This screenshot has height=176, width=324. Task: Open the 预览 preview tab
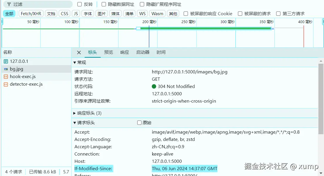pos(109,52)
